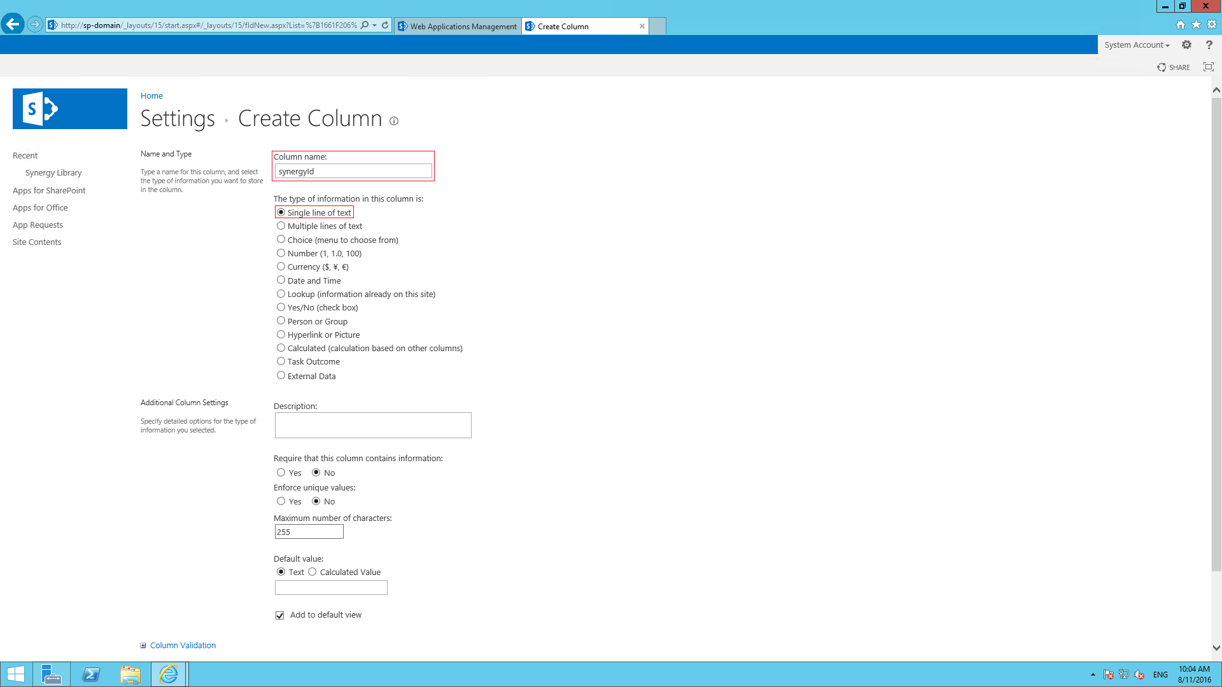Open the browser Tools gear icon
Image resolution: width=1222 pixels, height=687 pixels.
[1212, 25]
